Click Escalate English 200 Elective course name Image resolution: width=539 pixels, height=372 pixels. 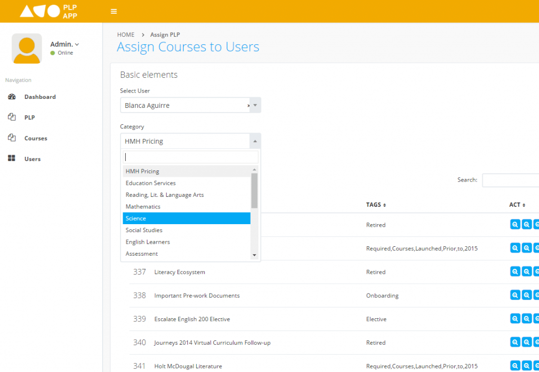[192, 319]
